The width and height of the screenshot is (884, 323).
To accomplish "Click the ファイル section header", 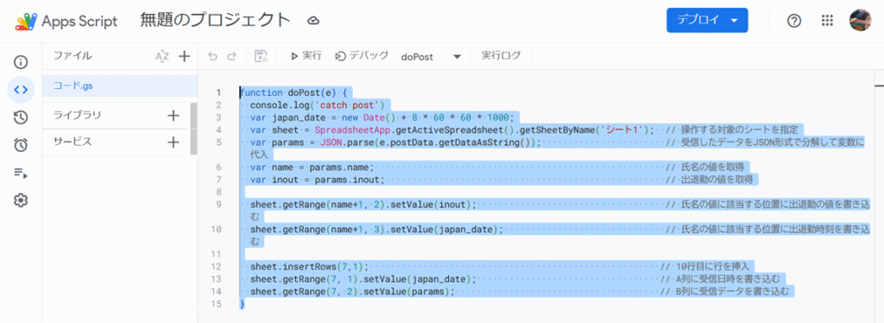I will [x=73, y=56].
